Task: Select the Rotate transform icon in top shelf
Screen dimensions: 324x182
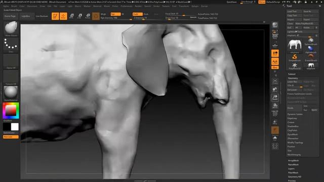Action: pyautogui.click(x=88, y=16)
